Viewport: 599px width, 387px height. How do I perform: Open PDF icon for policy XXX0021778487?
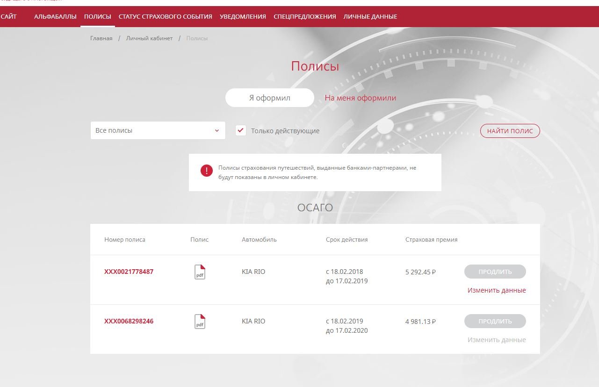200,272
